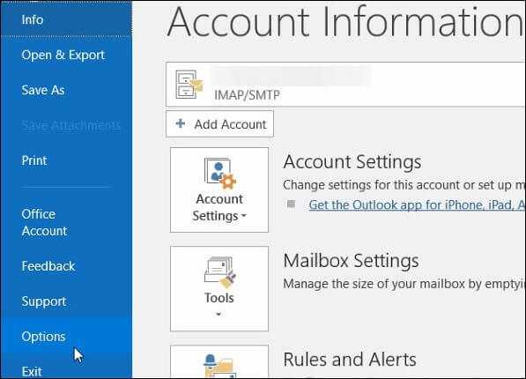Open Outlook Options
This screenshot has width=526, height=379.
coord(66,337)
